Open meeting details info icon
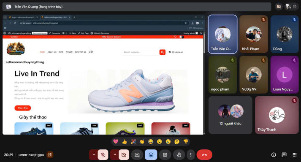Screen dimensions: 301x162 coord(274,155)
